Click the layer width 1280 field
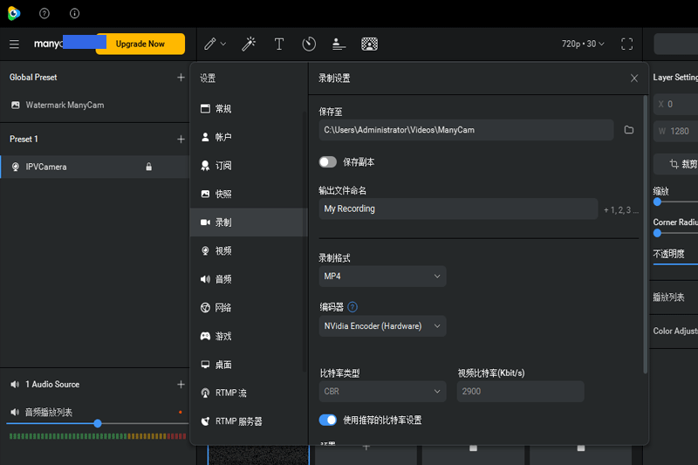Viewport: 698px width, 465px height. click(x=675, y=131)
